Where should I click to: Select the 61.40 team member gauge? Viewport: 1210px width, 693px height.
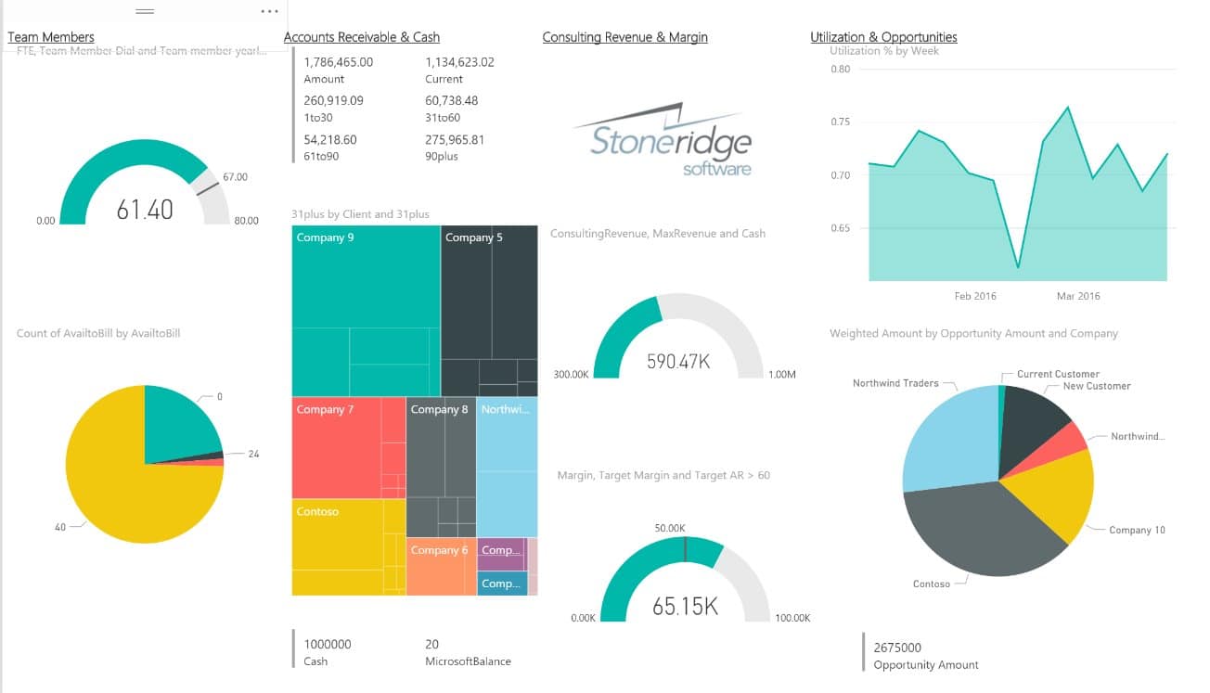[145, 183]
